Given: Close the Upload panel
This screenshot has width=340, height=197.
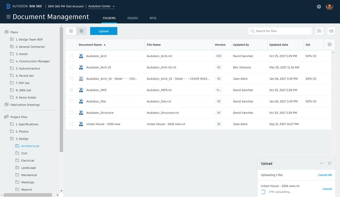Looking at the screenshot, I should click(x=329, y=163).
